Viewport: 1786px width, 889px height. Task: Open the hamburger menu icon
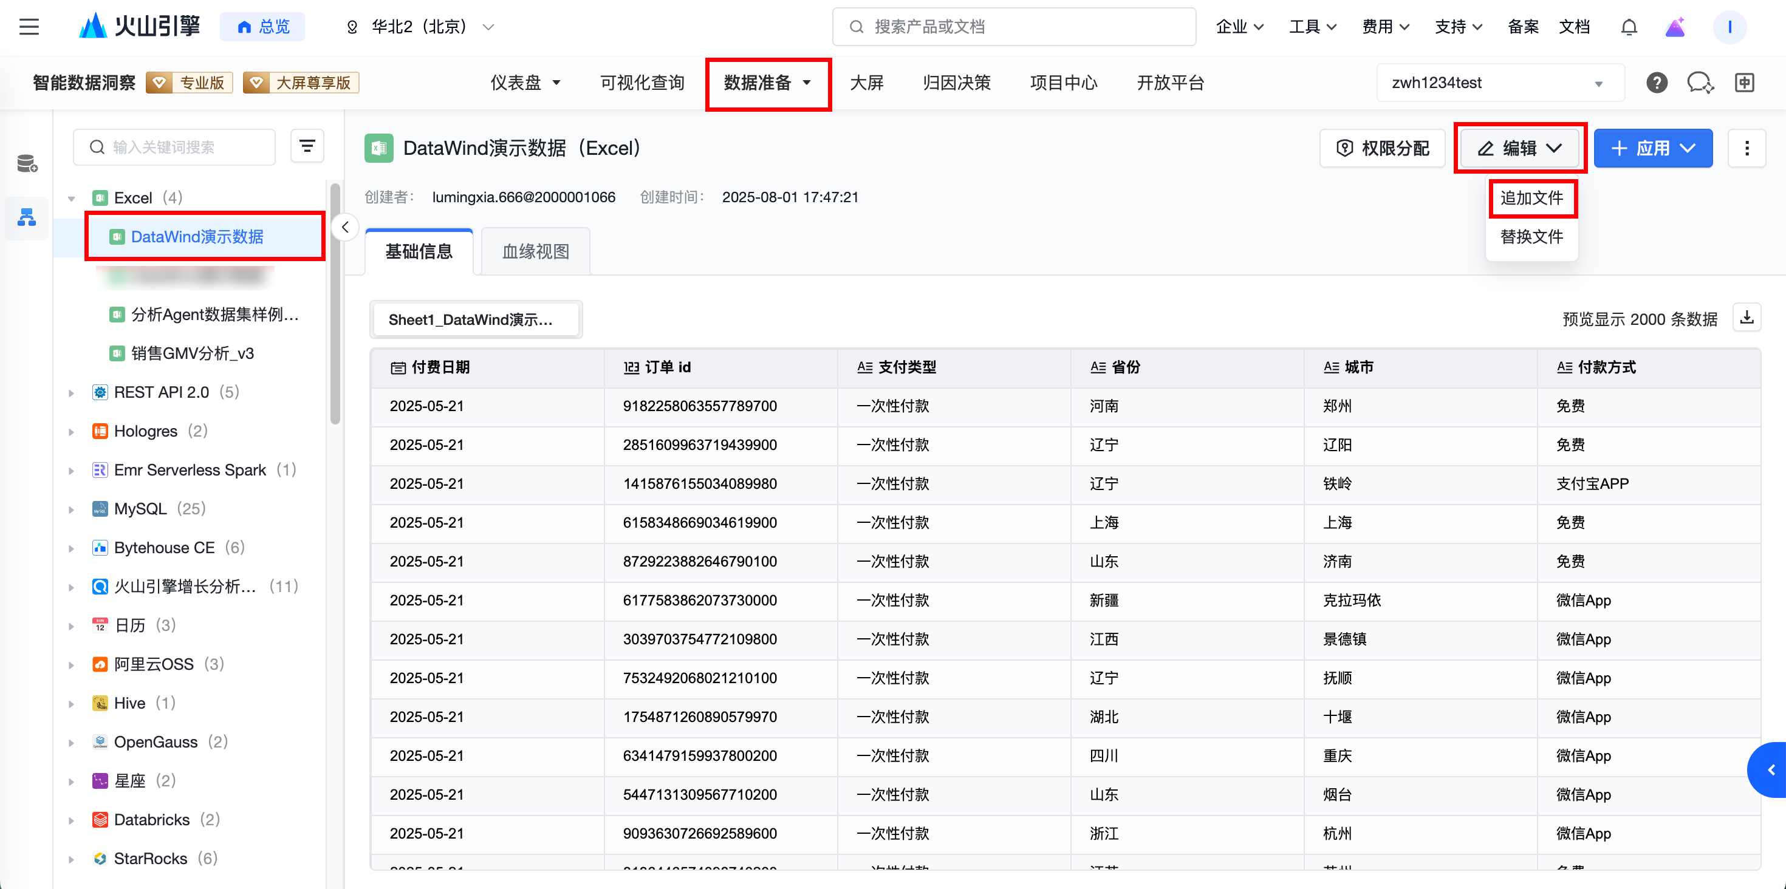point(29,27)
